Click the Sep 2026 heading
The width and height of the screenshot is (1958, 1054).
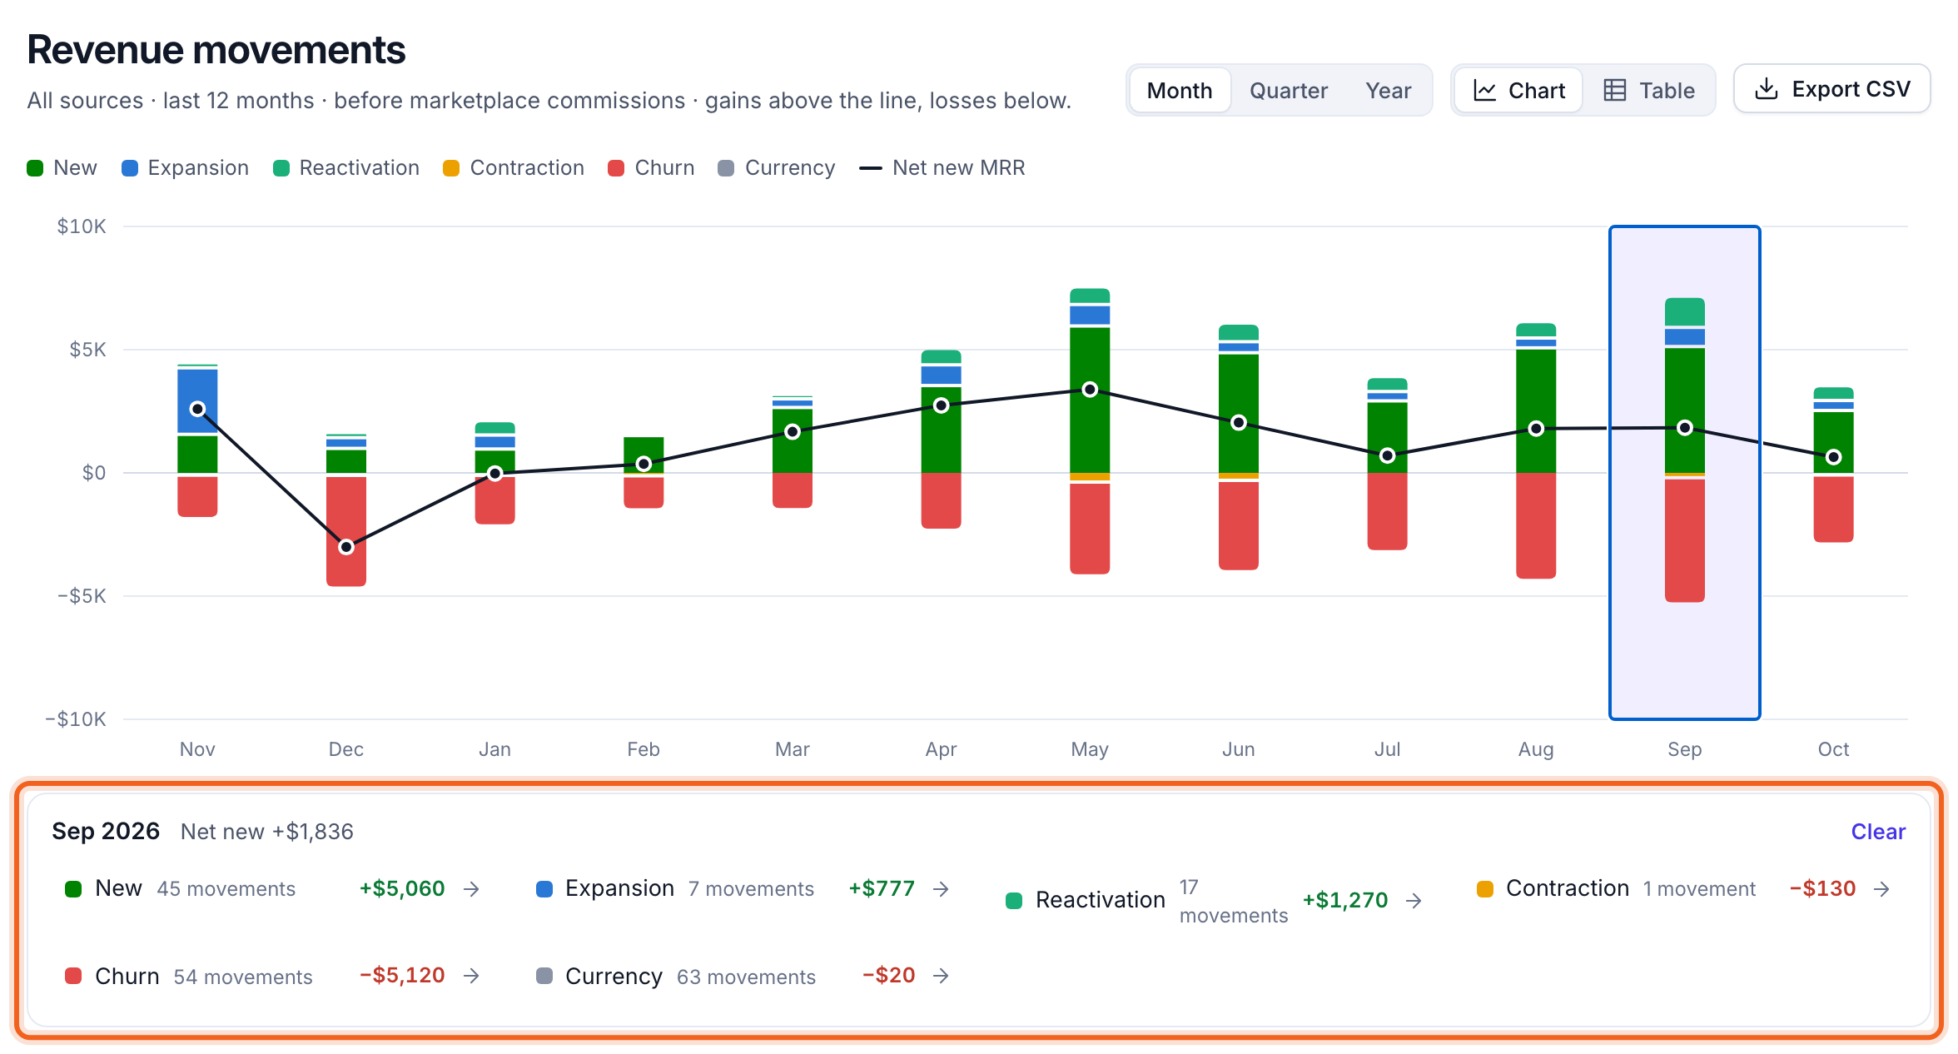[x=106, y=832]
